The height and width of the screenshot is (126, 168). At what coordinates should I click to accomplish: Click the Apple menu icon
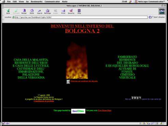point(4,1)
